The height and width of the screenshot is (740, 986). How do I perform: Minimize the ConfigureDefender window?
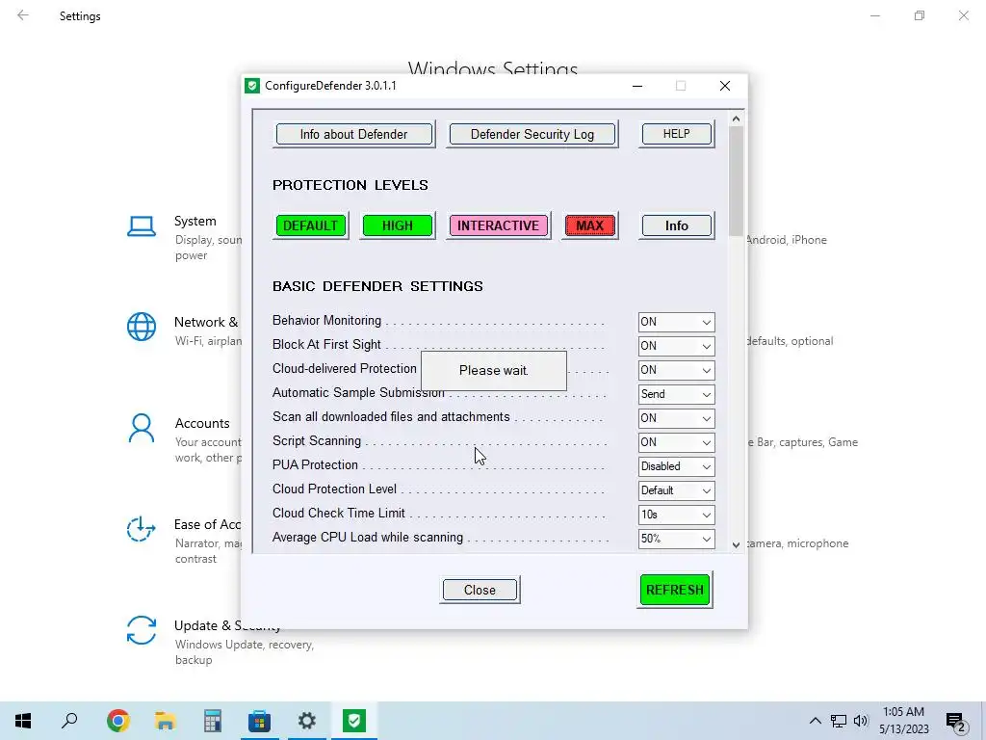[637, 86]
